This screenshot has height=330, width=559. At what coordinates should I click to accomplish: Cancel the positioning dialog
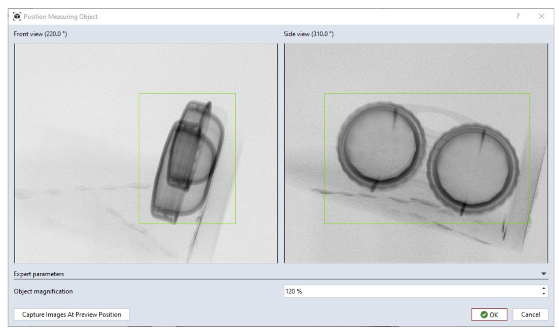pyautogui.click(x=530, y=315)
